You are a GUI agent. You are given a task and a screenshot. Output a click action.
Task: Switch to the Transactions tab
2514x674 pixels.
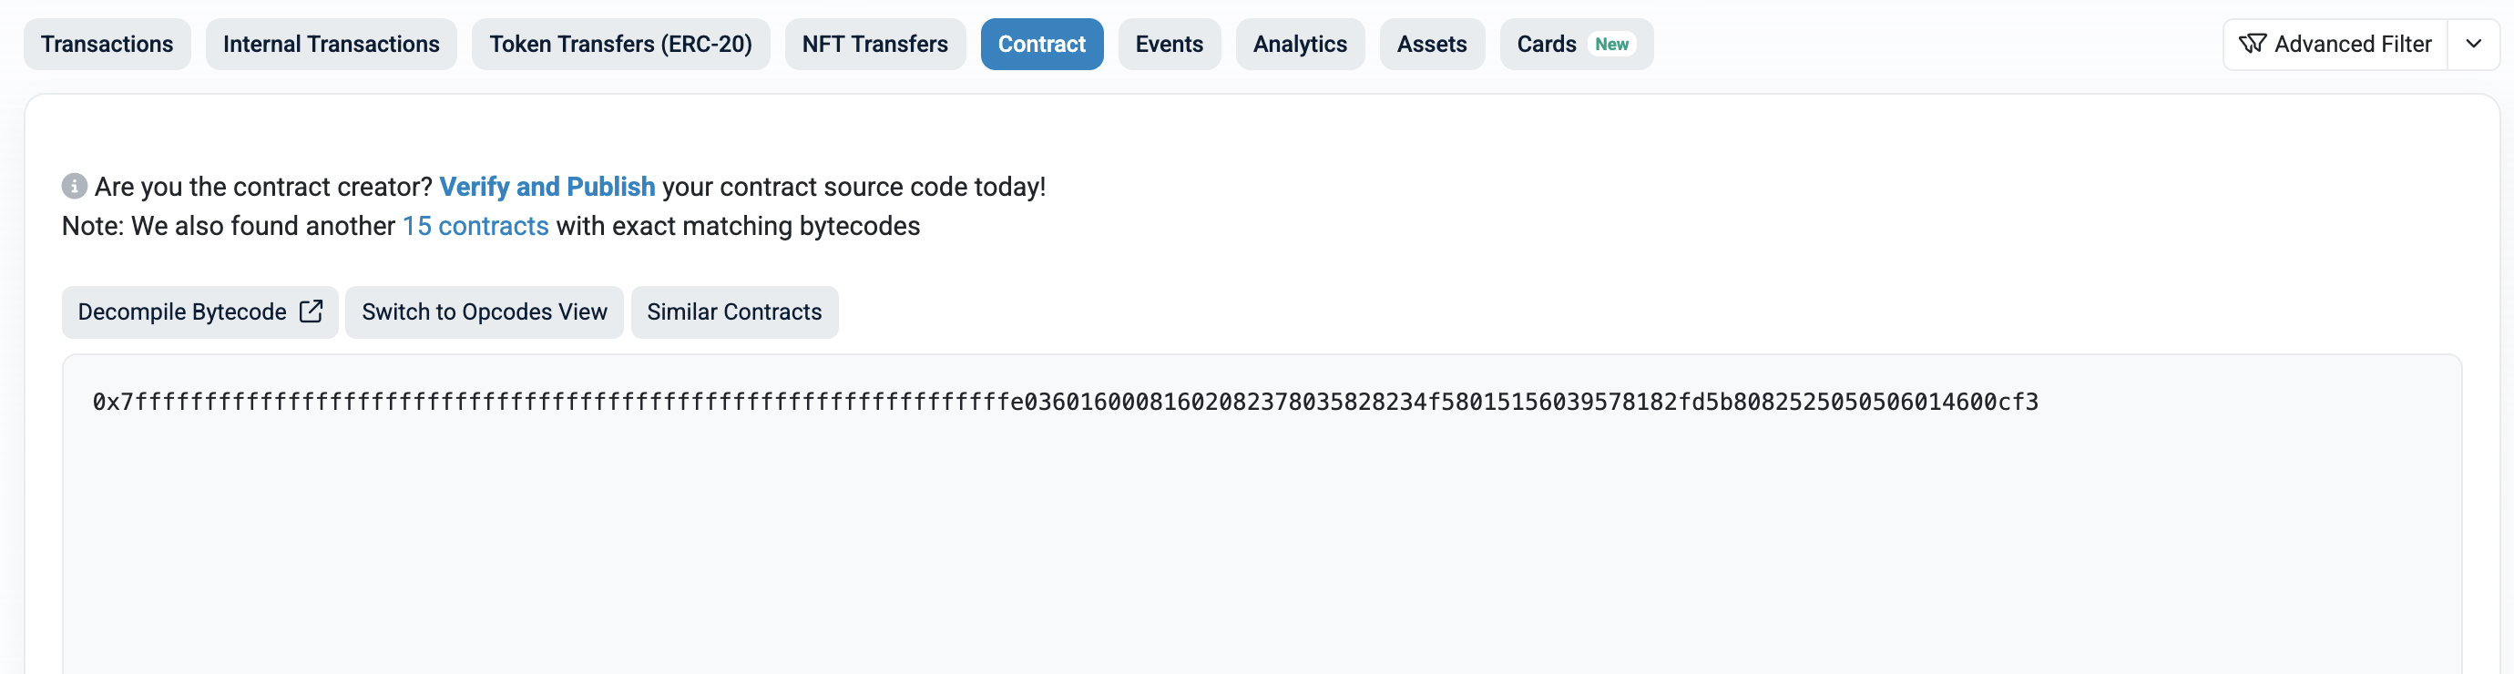pos(107,44)
